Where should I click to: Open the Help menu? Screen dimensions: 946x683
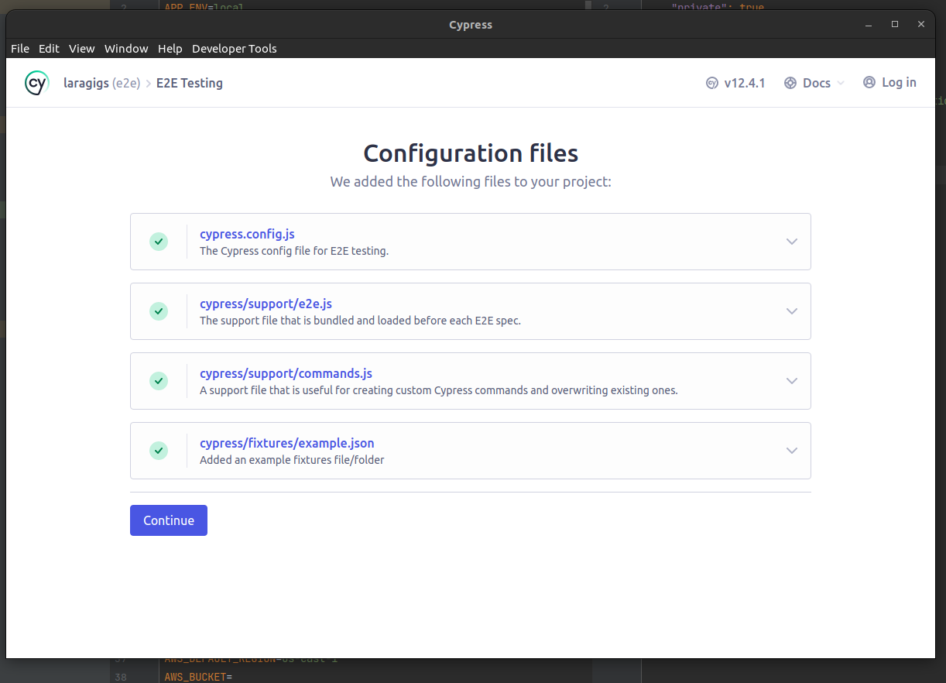(x=170, y=49)
